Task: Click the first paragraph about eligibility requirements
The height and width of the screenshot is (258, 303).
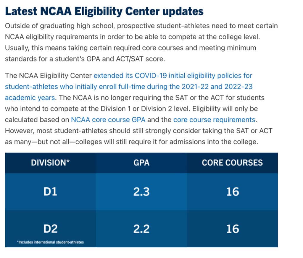Action: (x=141, y=42)
